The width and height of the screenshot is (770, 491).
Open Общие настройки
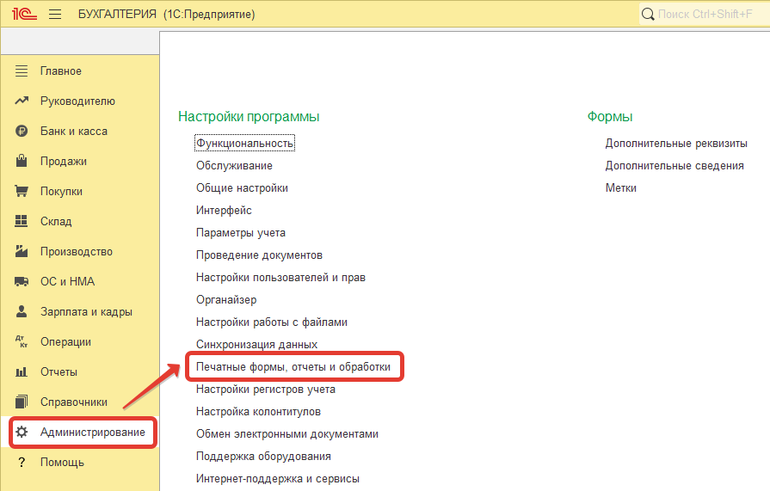242,187
